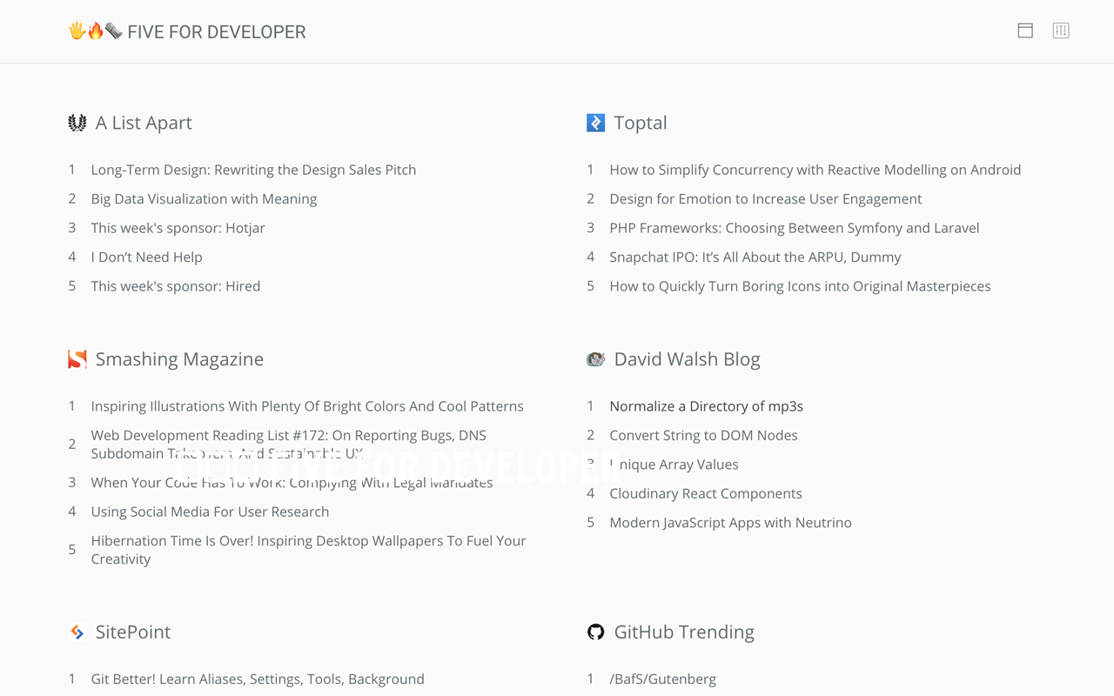1114x696 pixels.
Task: Open "Design for Emotion to Increase User Engagement"
Action: (765, 198)
